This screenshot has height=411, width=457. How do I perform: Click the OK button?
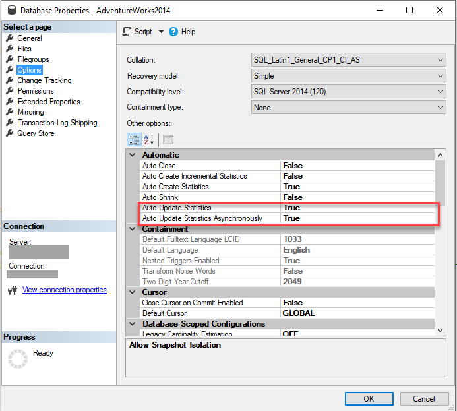pos(369,398)
